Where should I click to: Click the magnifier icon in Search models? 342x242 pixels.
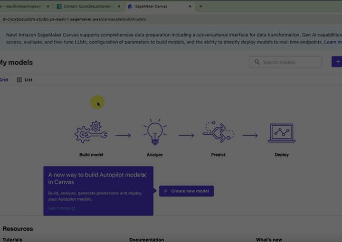tap(257, 62)
